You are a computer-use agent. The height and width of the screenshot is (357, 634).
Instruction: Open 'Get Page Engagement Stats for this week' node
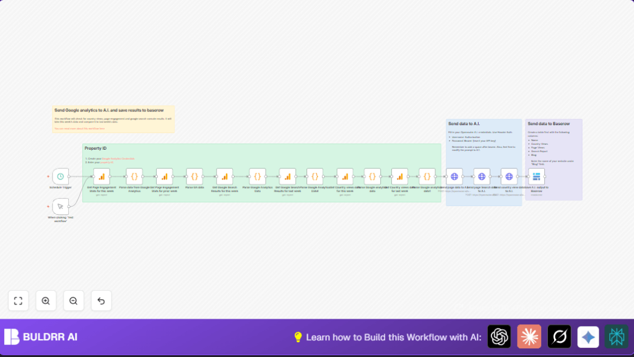(102, 176)
